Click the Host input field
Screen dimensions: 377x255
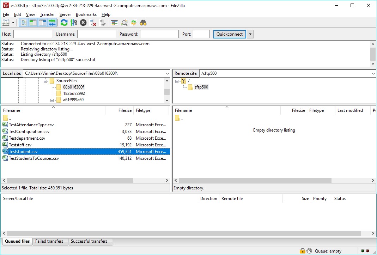point(33,34)
